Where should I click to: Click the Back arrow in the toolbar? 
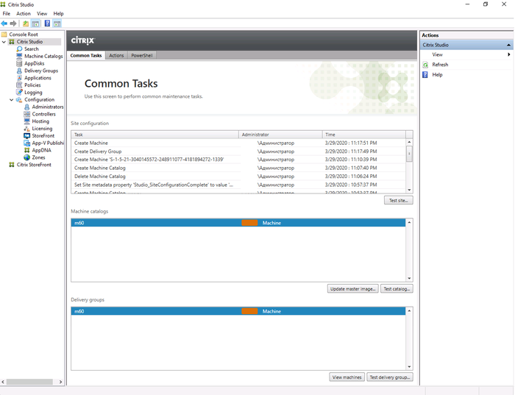tap(4, 24)
